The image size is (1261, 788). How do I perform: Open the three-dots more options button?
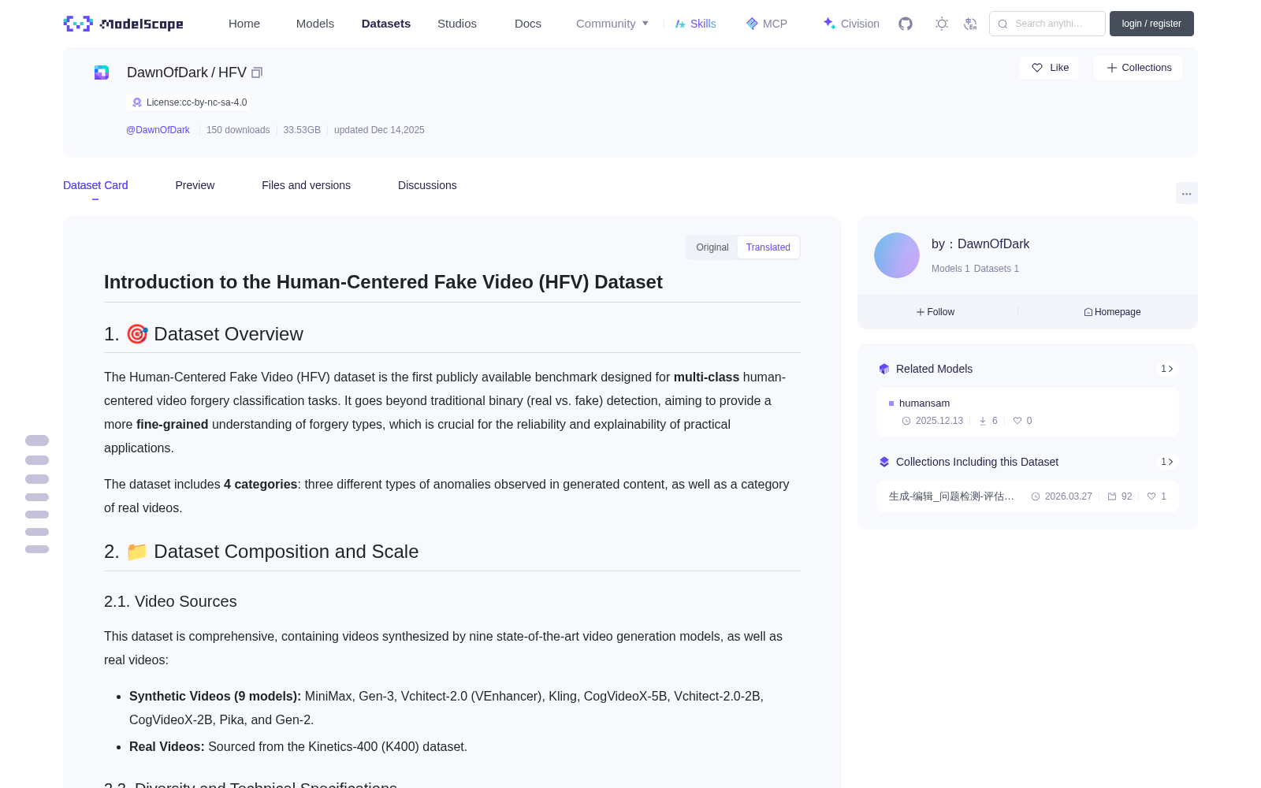point(1187,193)
